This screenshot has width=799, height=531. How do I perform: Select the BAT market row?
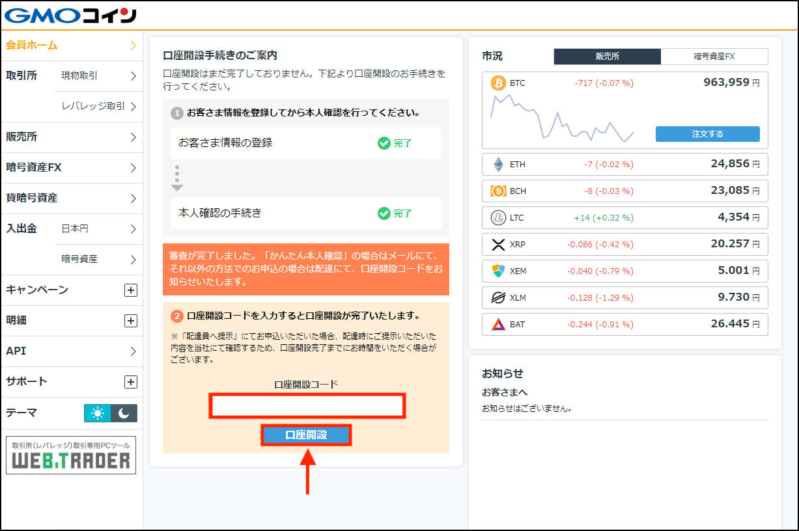(x=624, y=324)
